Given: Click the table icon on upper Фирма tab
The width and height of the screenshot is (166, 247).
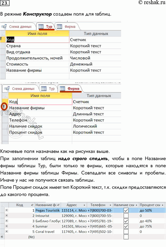Looking at the screenshot, I should 59,26.
